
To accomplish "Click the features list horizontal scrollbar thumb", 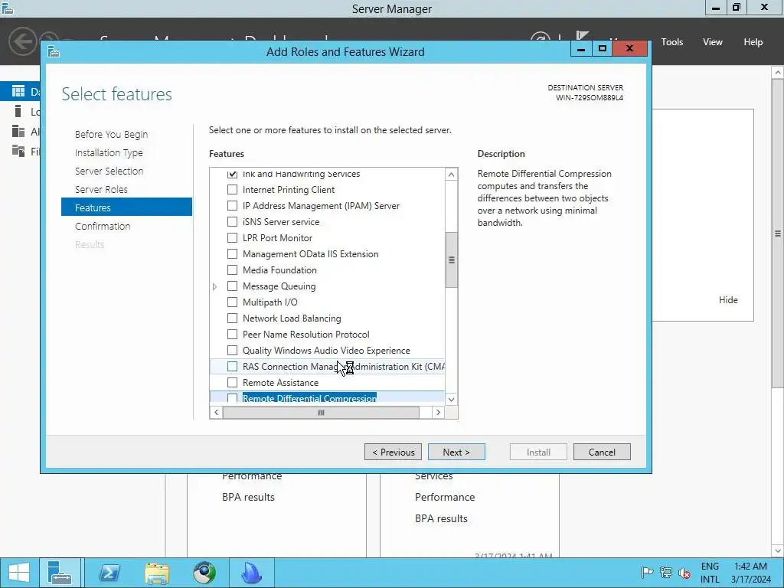I will point(321,413).
